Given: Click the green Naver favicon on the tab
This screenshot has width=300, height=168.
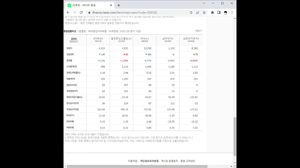Looking at the screenshot, I should (x=69, y=5).
